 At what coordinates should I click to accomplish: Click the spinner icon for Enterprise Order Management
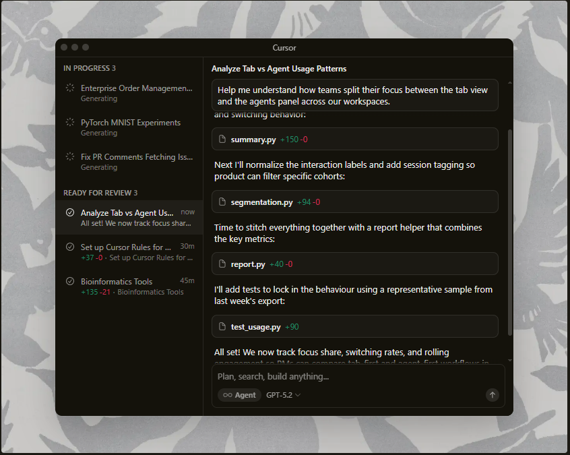pos(70,88)
